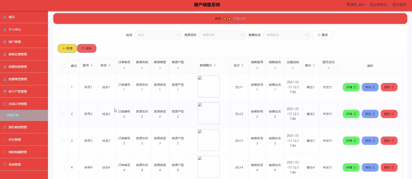Check the row checkbox for 账号3
The height and width of the screenshot is (179, 412).
coord(63,141)
